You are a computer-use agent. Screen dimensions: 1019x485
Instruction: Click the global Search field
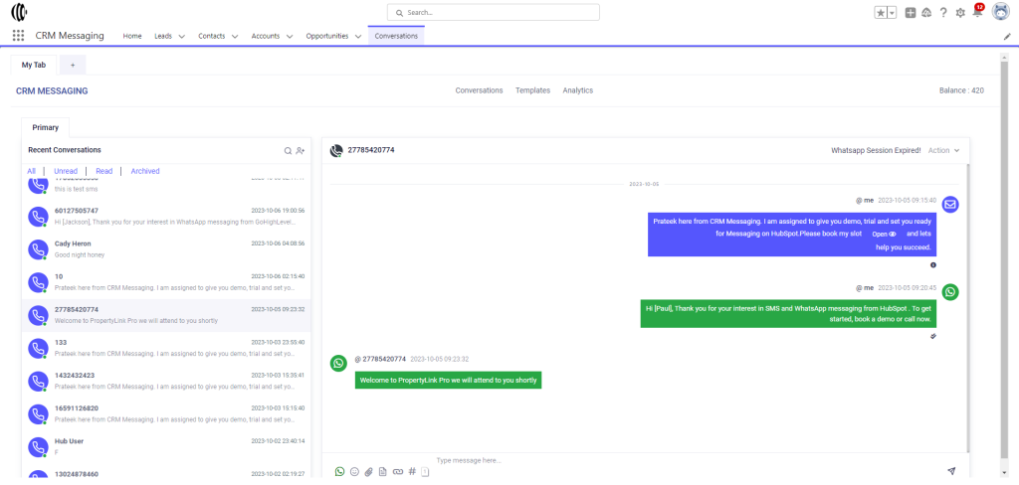[x=494, y=12]
